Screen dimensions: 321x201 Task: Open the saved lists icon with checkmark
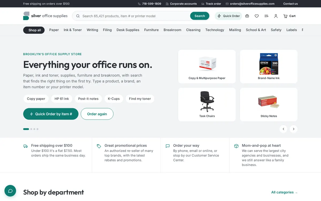(266, 16)
